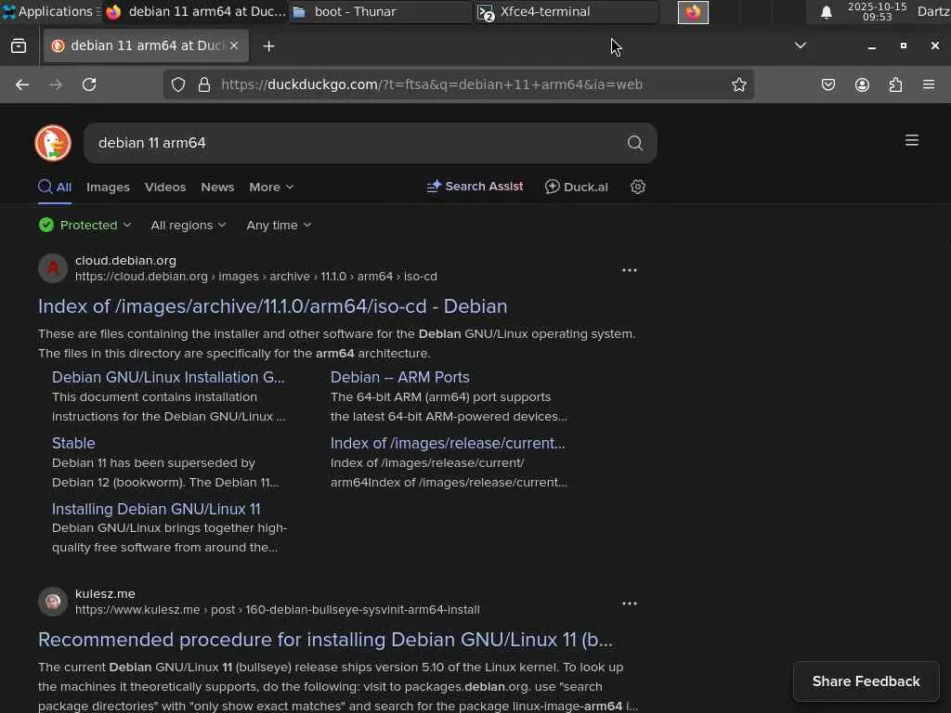
Task: Click the cloud.debian.org favicon
Action: 53,268
